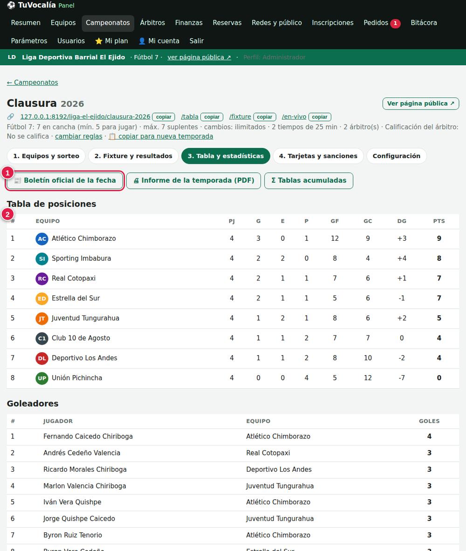Viewport: 466px width, 551px height.
Task: Open the Usuarios section
Action: 71,41
